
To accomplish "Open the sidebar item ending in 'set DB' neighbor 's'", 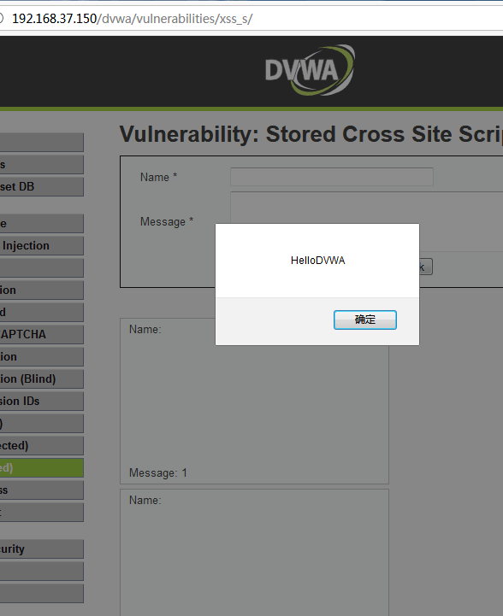I will coord(42,165).
